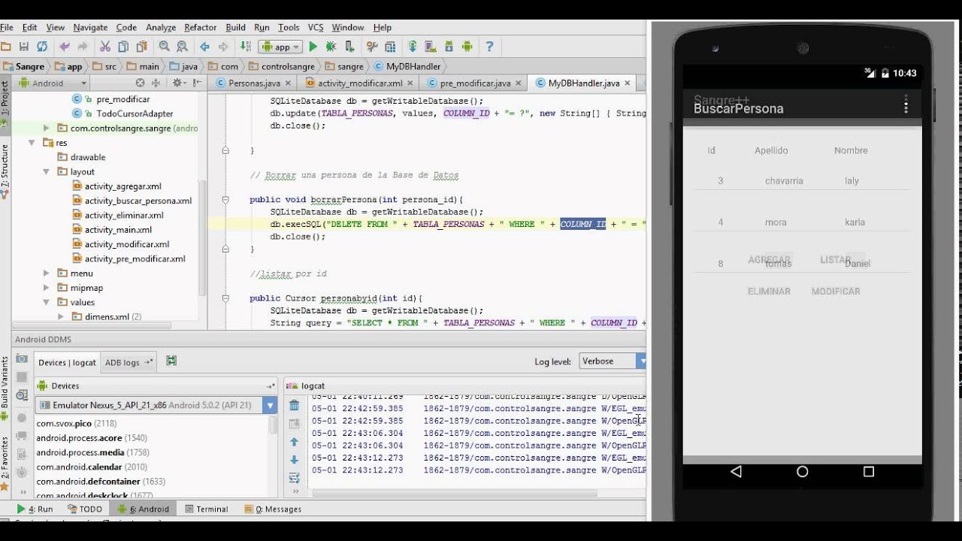Open the SDK Manager icon
The width and height of the screenshot is (962, 541).
[449, 47]
